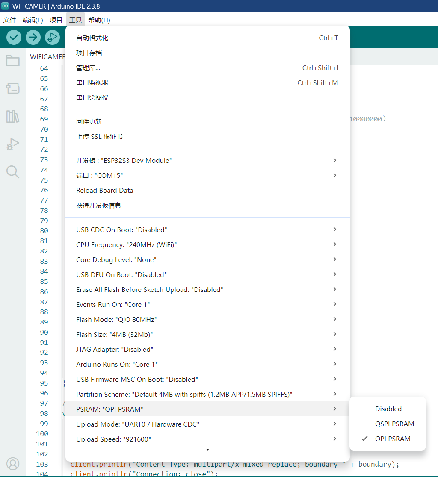This screenshot has height=477, width=438.
Task: Expand JTAG Adapter submenu
Action: (x=207, y=349)
